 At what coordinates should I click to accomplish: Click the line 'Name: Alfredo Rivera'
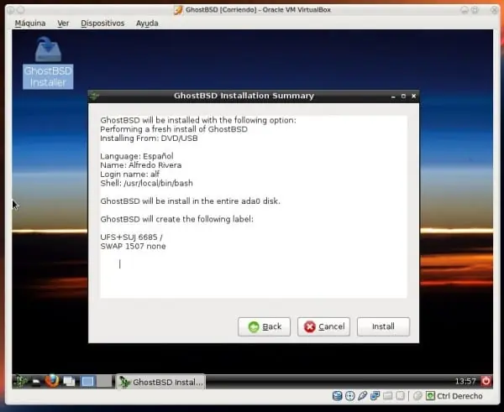141,165
